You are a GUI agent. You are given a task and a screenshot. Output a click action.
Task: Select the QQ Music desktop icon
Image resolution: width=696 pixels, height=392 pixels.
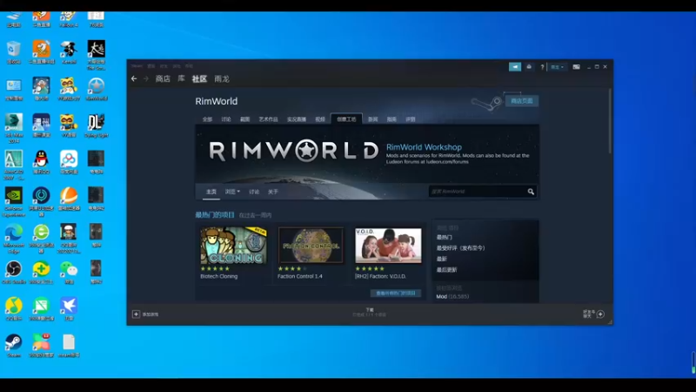14,309
